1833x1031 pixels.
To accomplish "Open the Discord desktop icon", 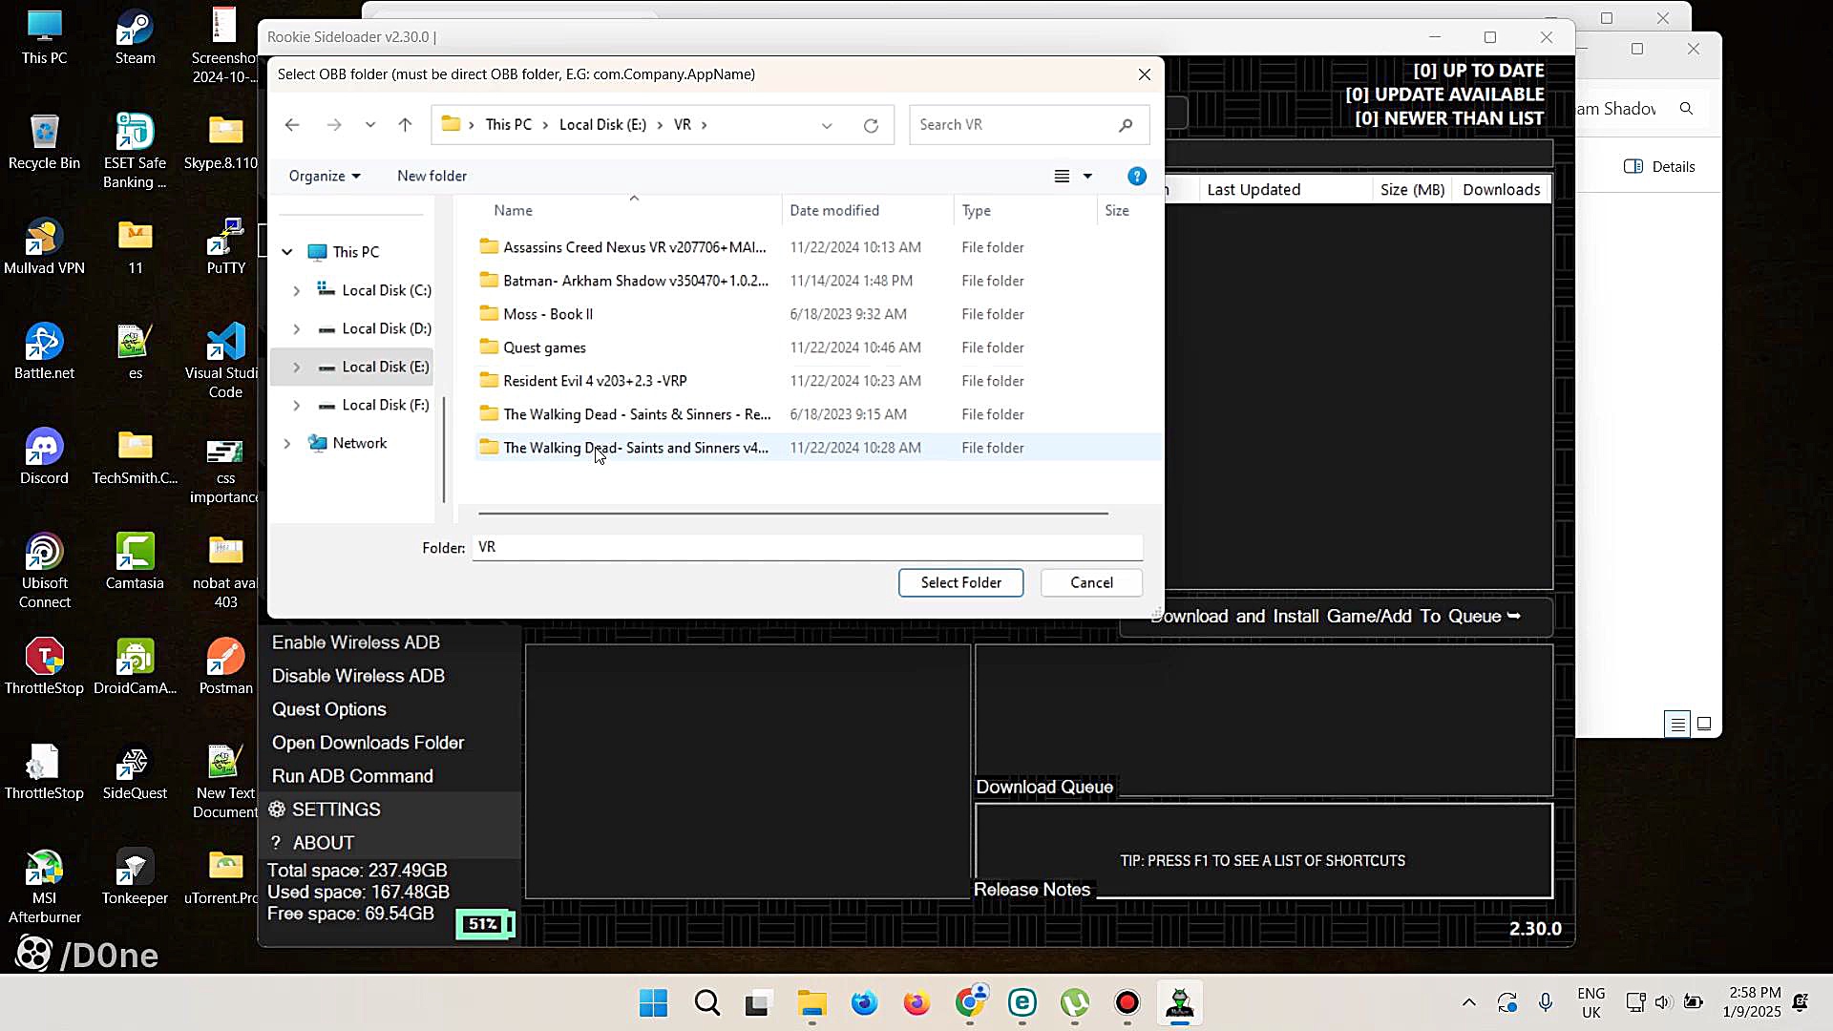I will click(44, 458).
